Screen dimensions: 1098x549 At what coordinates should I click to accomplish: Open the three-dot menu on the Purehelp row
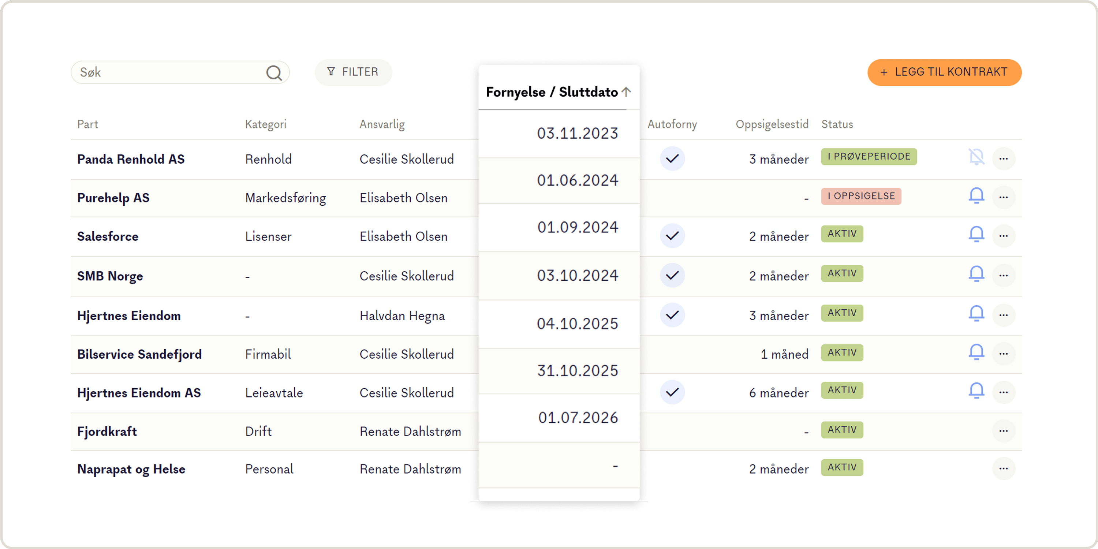pyautogui.click(x=1004, y=197)
